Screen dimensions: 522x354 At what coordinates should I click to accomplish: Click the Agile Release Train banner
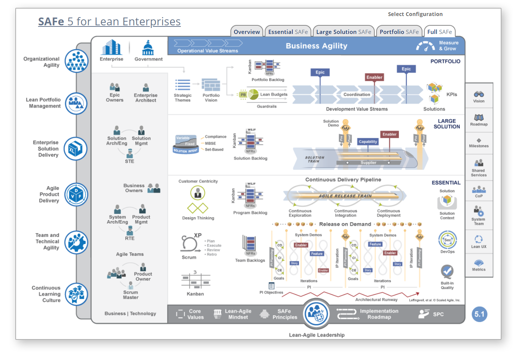click(345, 196)
